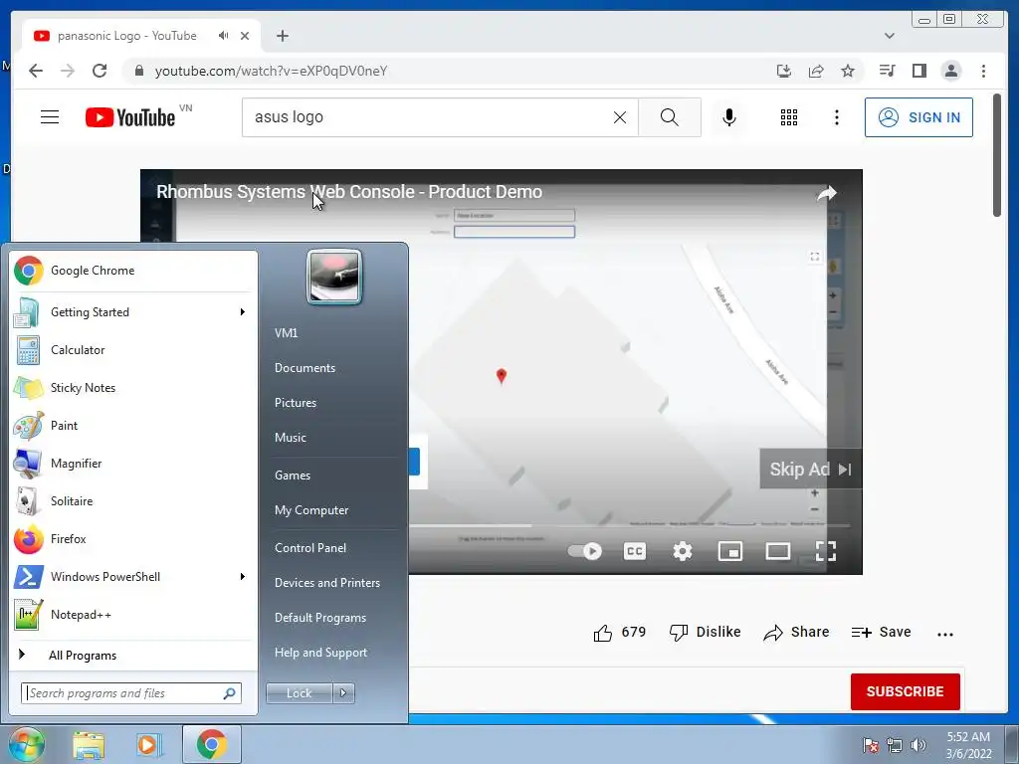Open Windows Explorer from taskbar
1019x764 pixels.
point(89,744)
